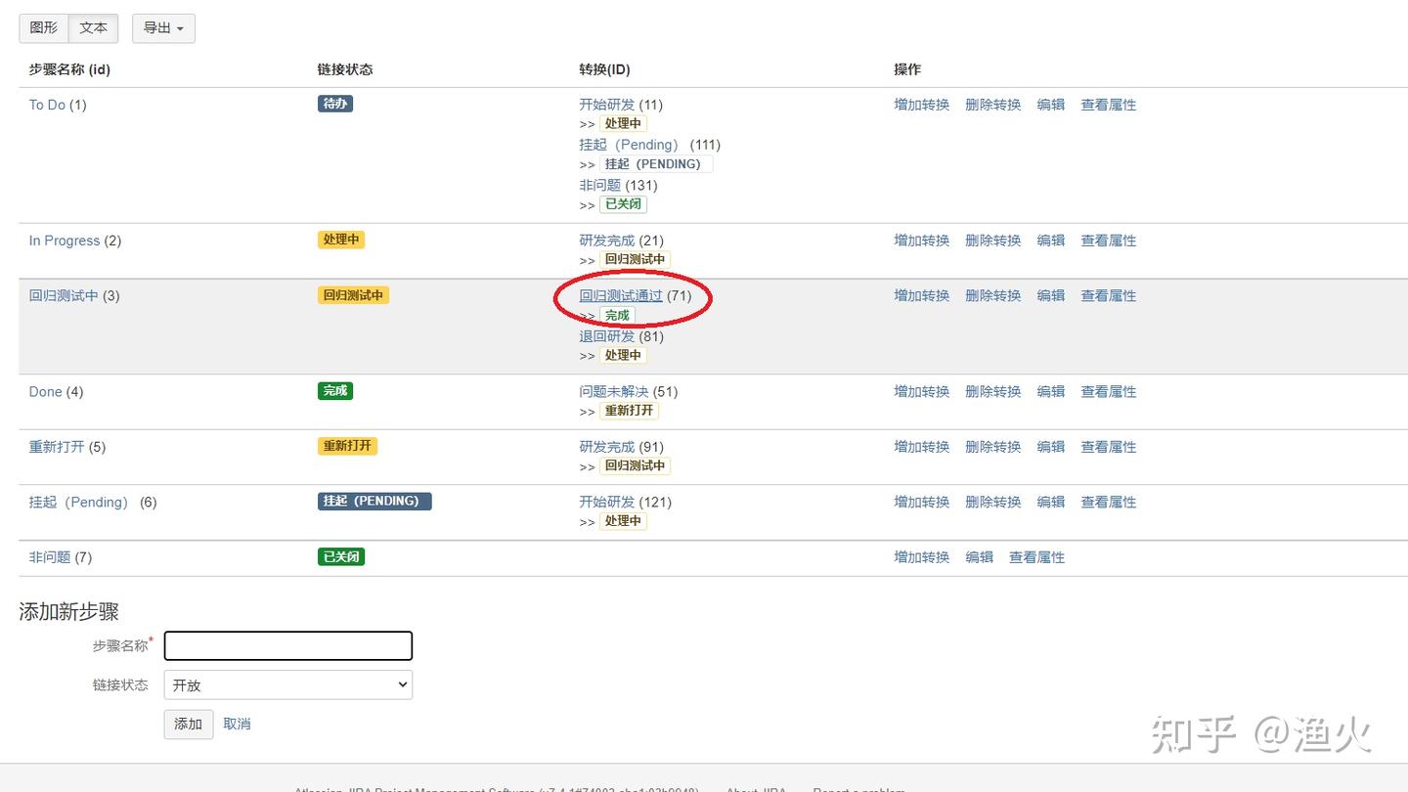1408x792 pixels.
Task: Open the 挂起（Pending） step link
Action: (x=78, y=502)
